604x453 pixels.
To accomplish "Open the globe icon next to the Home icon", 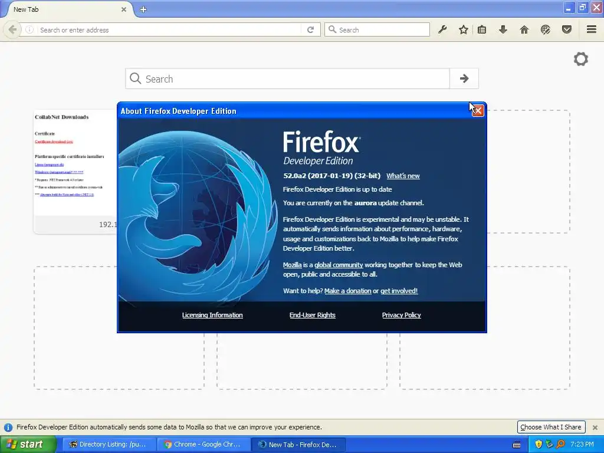I will 546,29.
